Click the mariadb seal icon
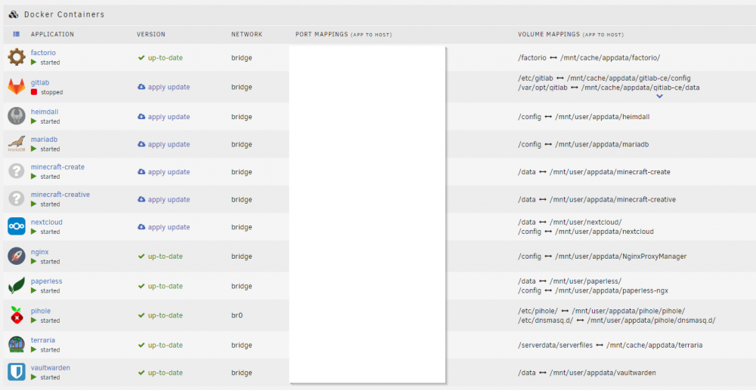This screenshot has width=756, height=390. click(x=17, y=144)
